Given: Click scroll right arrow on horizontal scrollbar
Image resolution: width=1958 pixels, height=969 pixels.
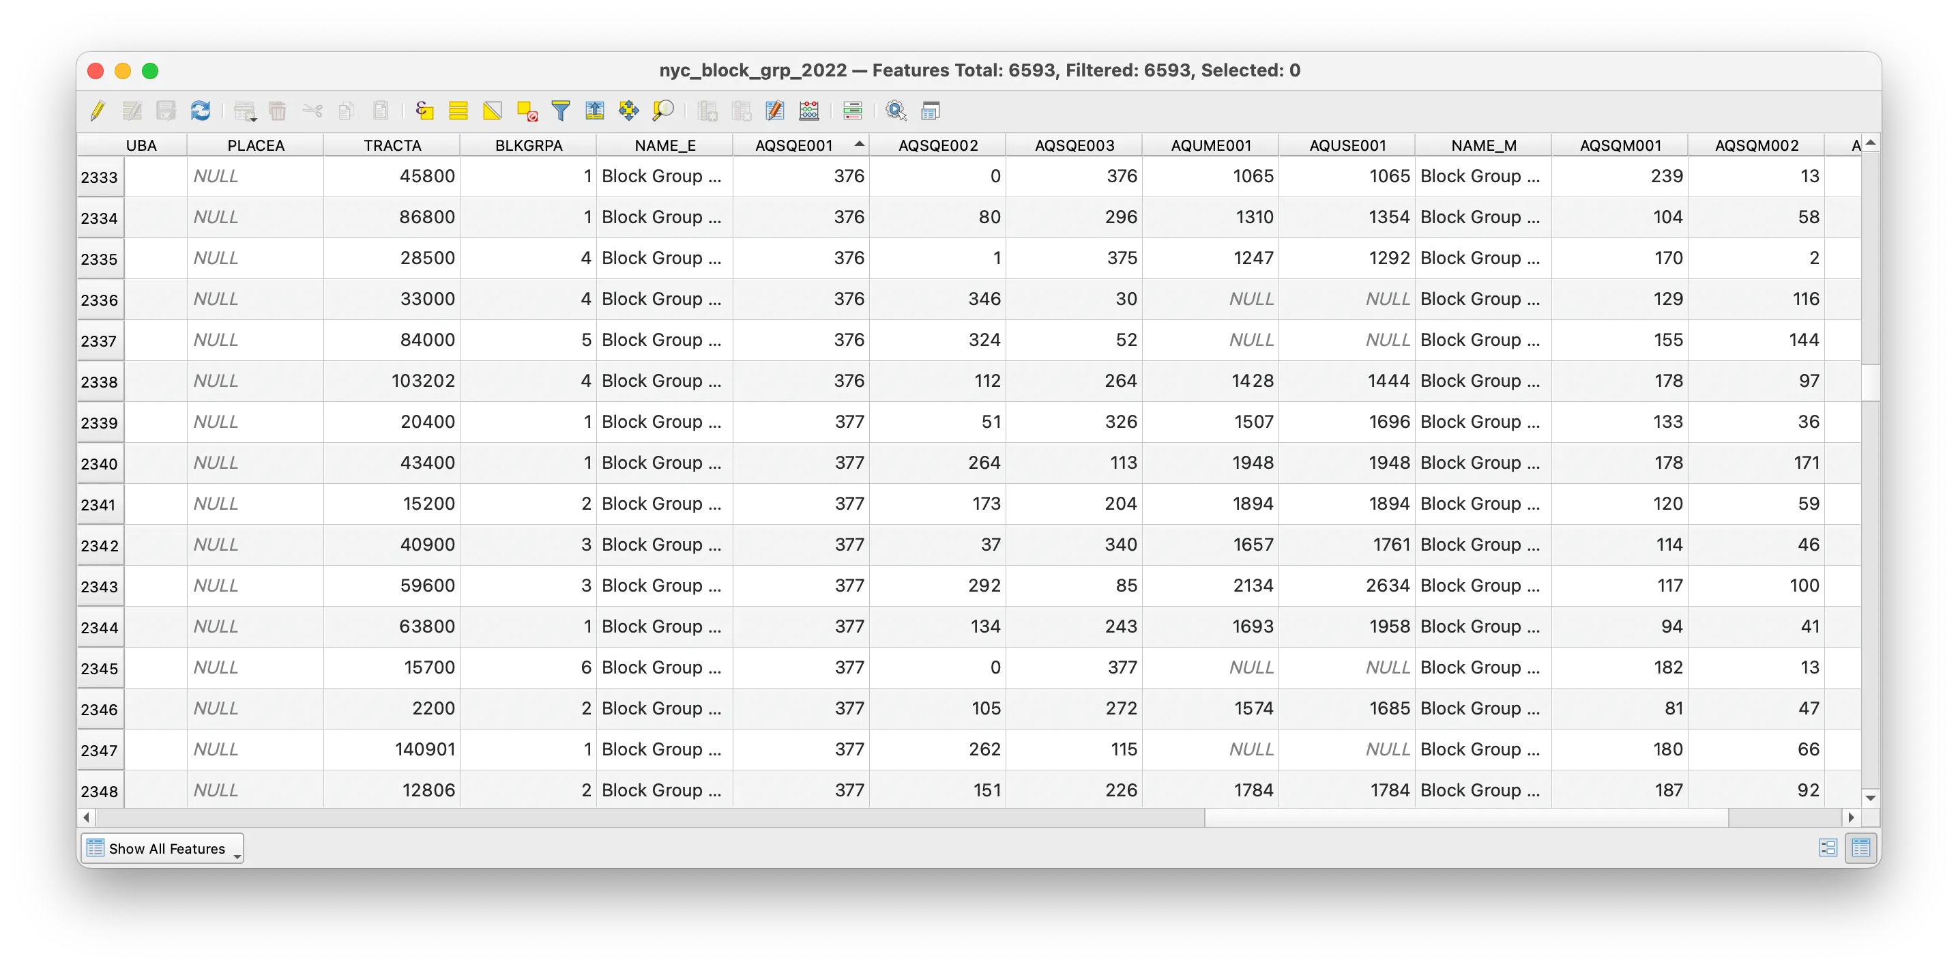Looking at the screenshot, I should click(x=1851, y=817).
